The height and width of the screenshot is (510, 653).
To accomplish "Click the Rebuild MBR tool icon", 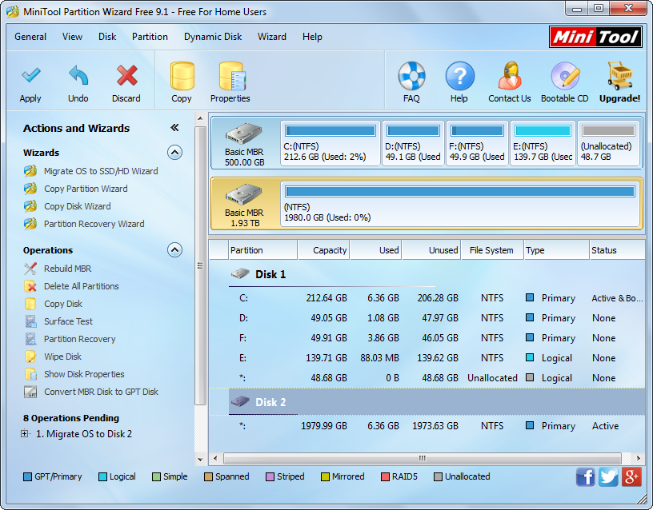I will coord(30,269).
